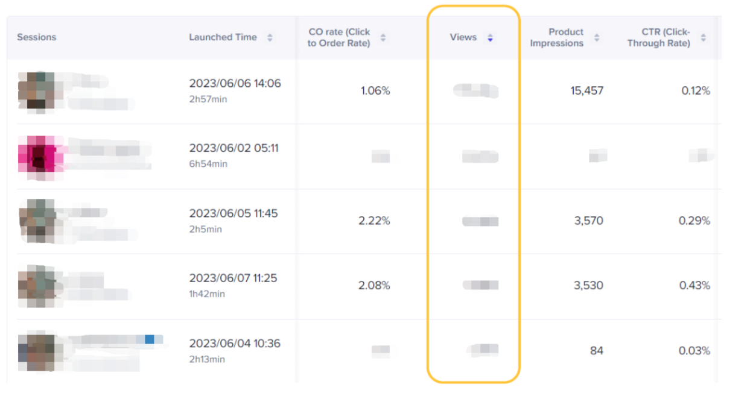
Task: Open the pink thumbnail session
Action: click(37, 156)
